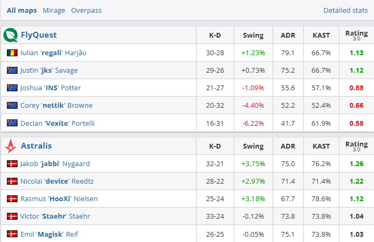Click Astralis' KAST column header
374x242 pixels.
(x=321, y=145)
